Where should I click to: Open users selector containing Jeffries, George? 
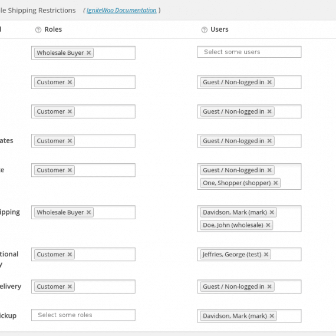click(249, 254)
